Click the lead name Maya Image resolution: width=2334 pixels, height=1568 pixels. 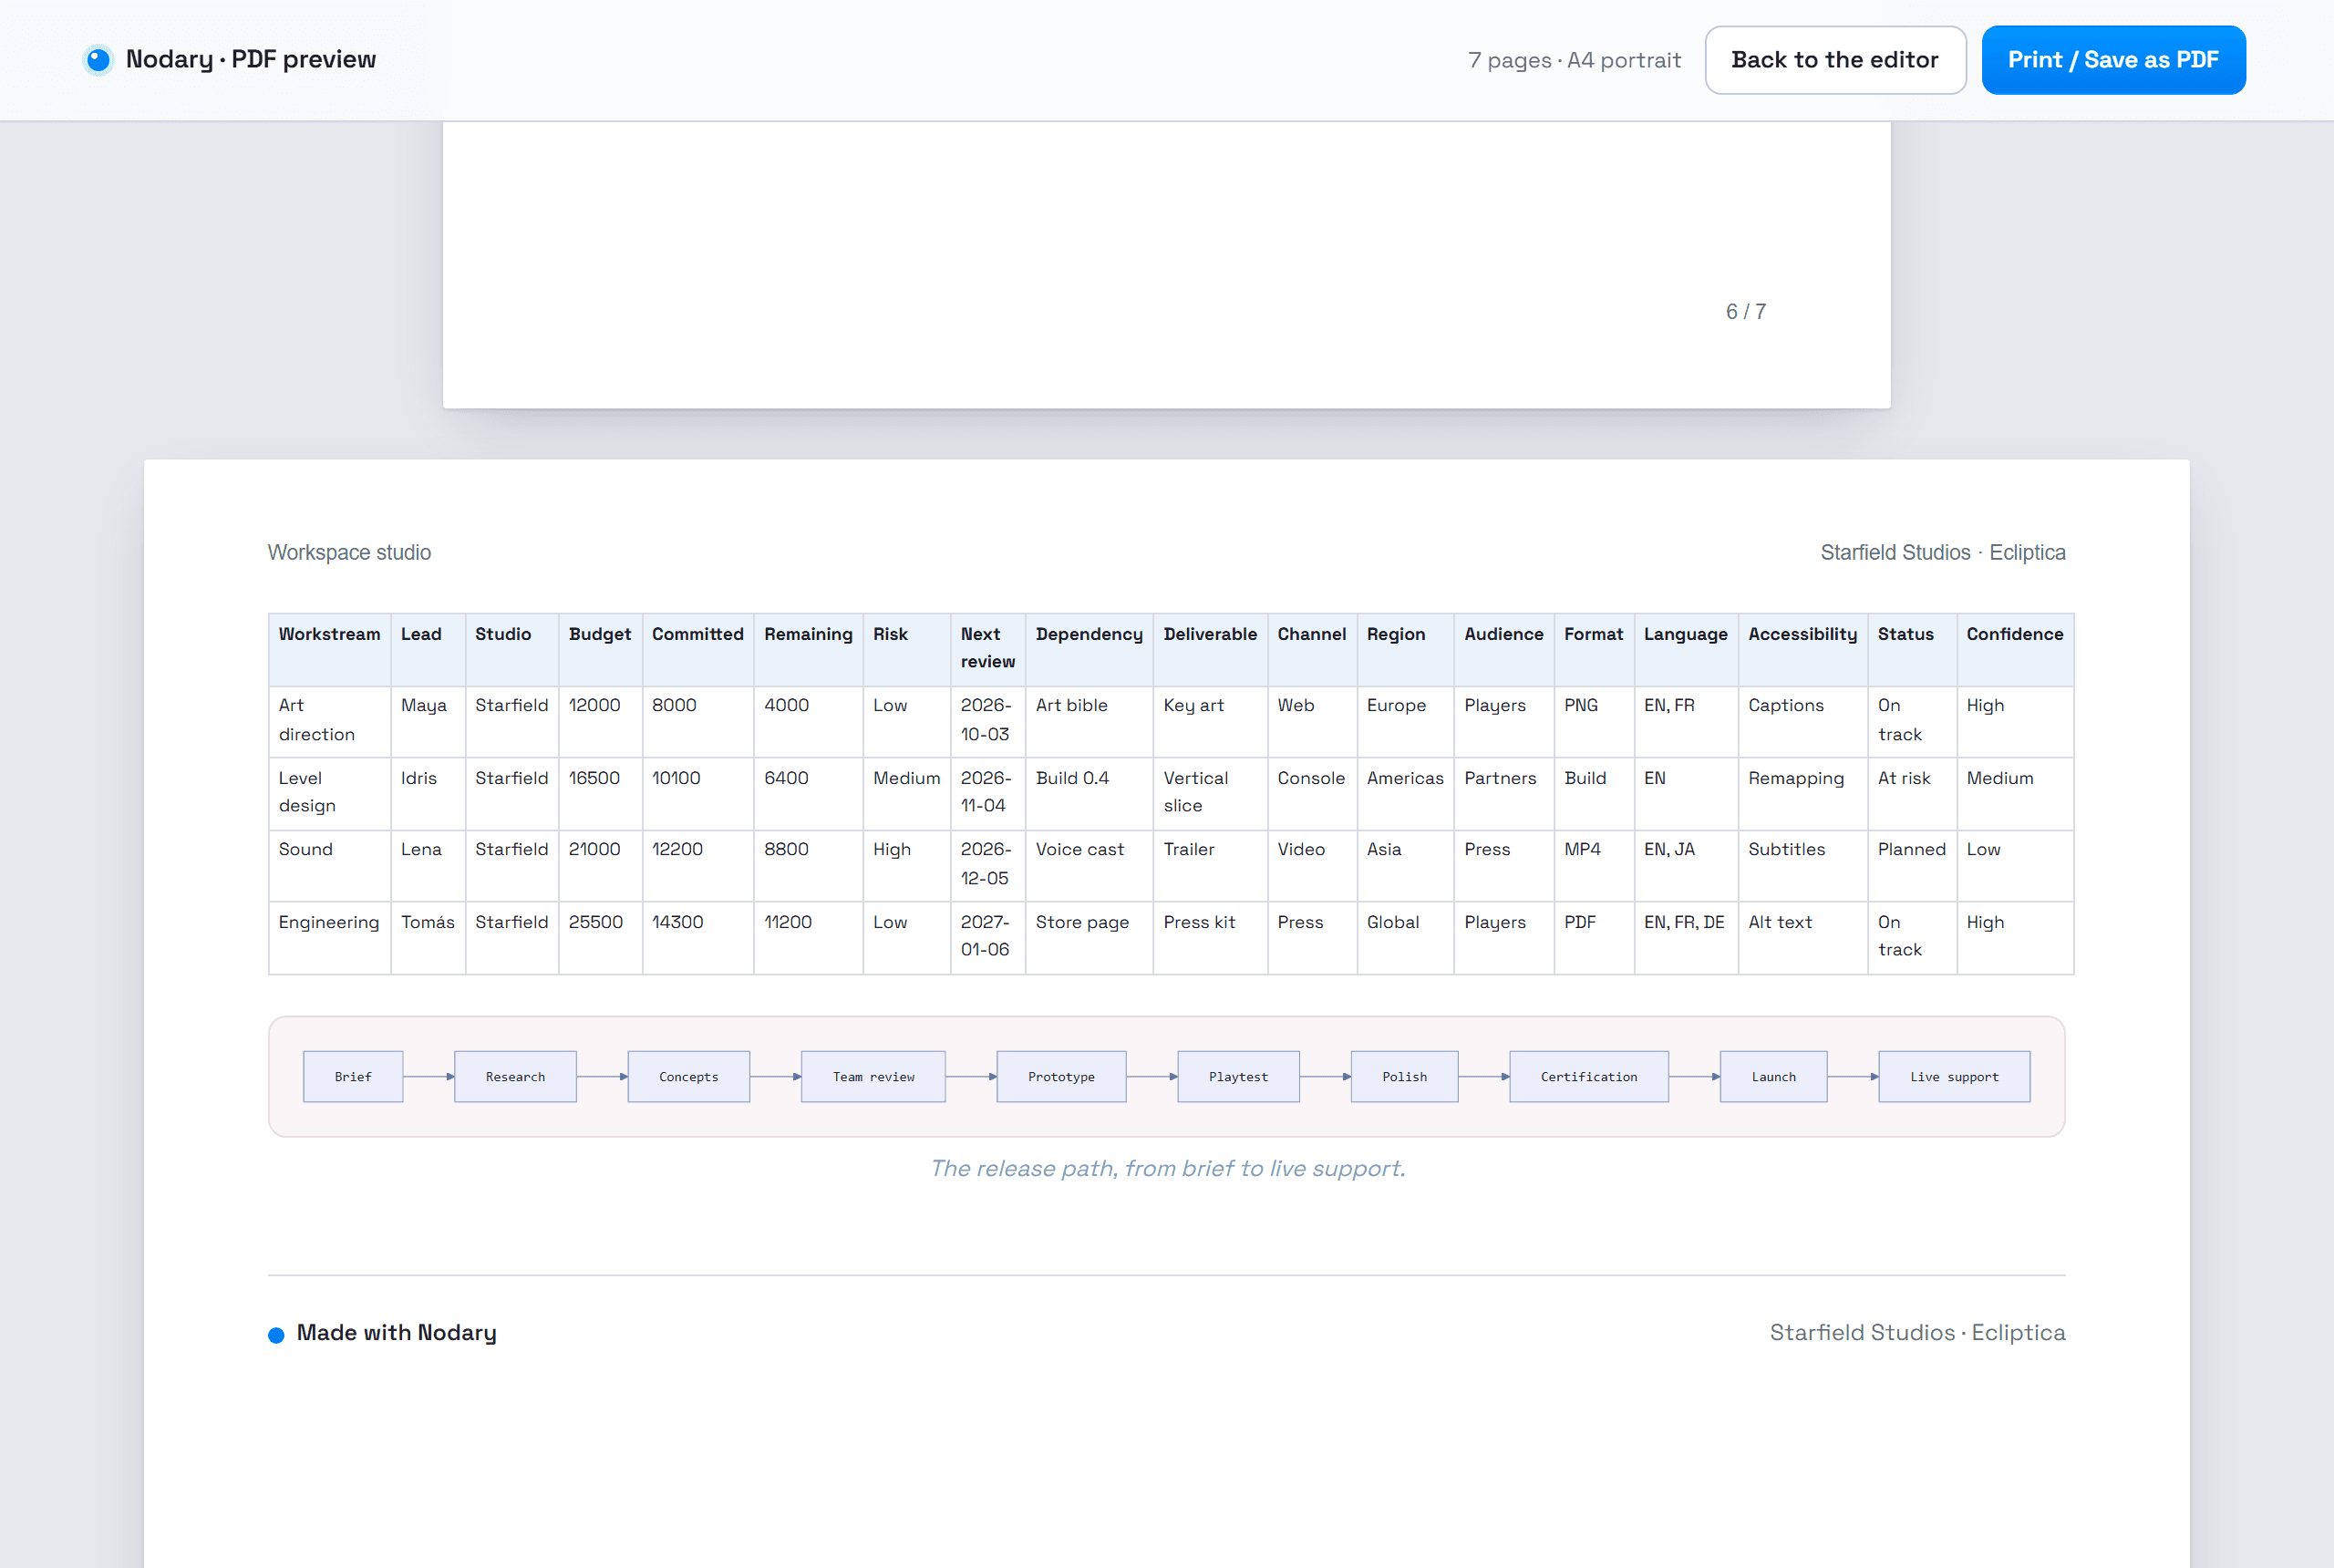[424, 705]
